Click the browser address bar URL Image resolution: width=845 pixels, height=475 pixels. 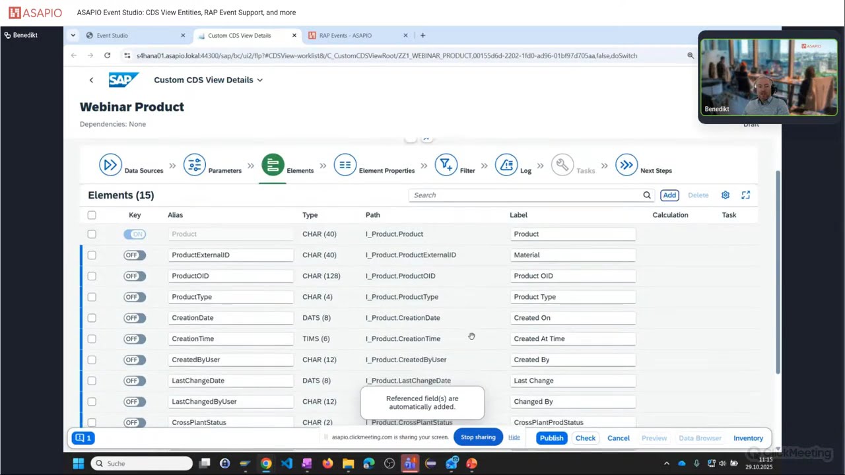pos(387,55)
